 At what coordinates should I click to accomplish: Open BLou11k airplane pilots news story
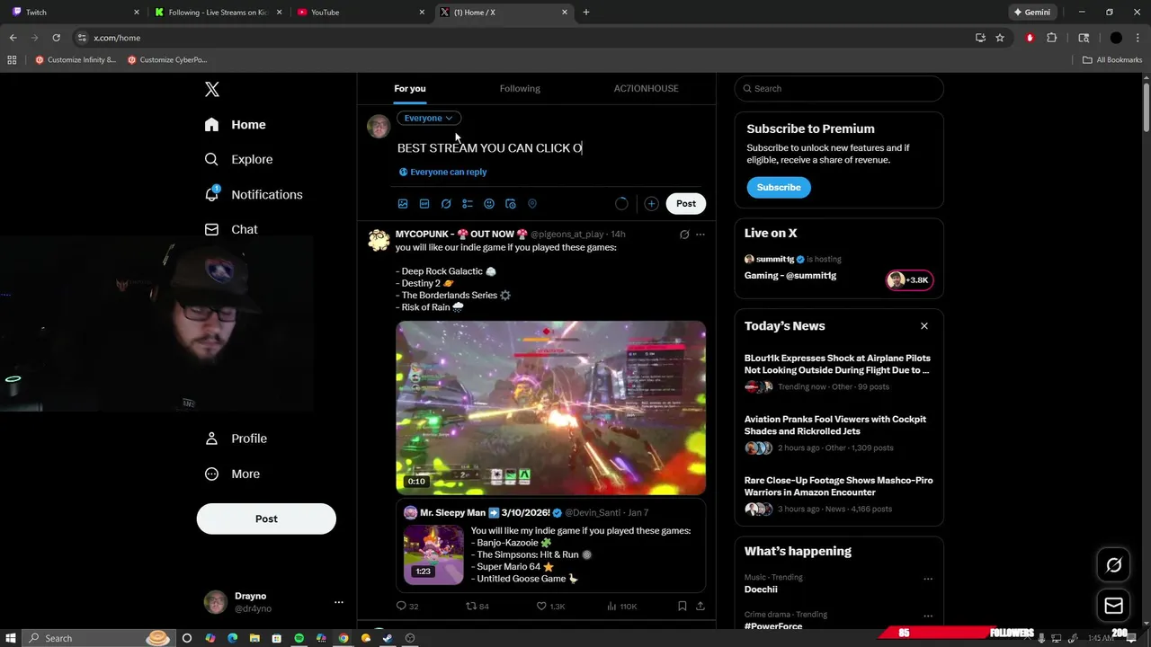click(x=839, y=371)
